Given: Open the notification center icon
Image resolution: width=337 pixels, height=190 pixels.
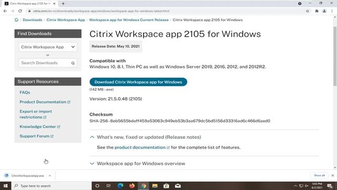Looking at the screenshot, I should (330, 186).
